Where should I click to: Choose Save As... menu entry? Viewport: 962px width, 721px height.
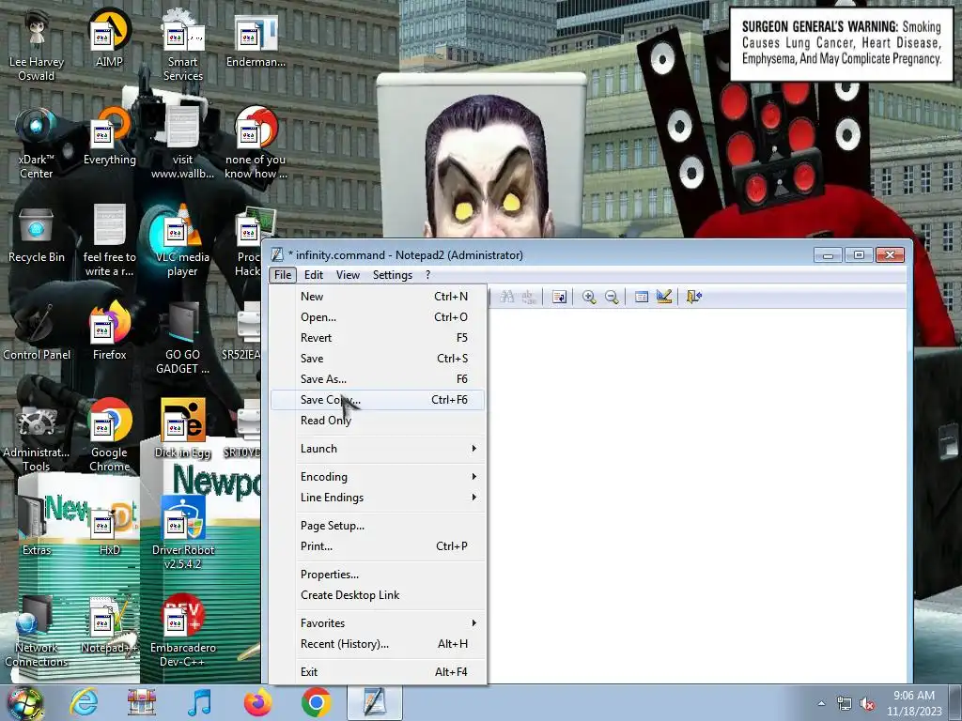tap(377, 379)
